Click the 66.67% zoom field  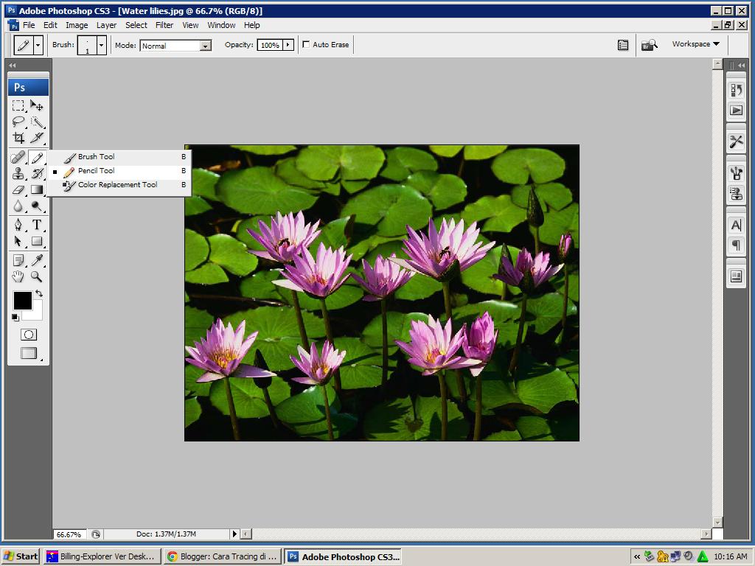(69, 534)
